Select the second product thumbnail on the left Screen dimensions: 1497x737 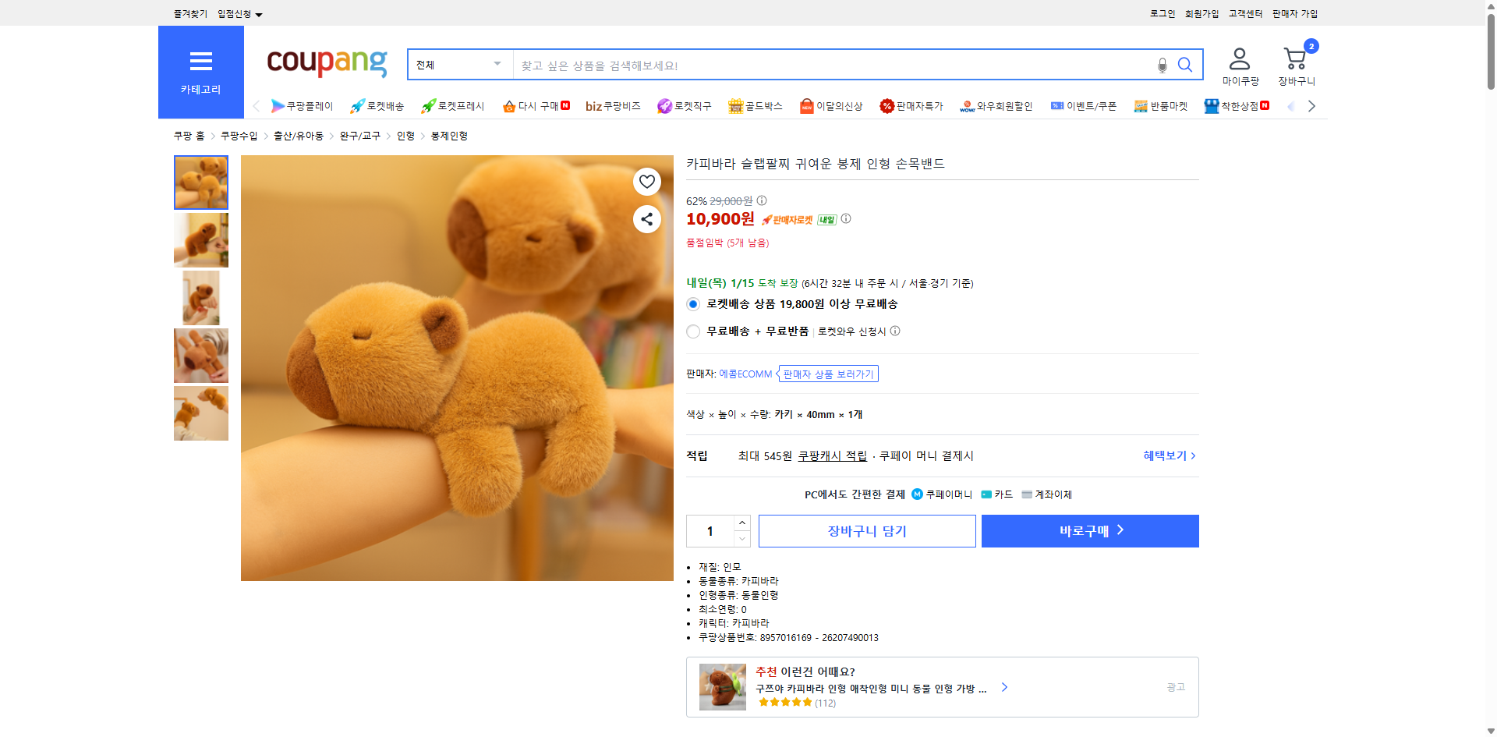200,240
